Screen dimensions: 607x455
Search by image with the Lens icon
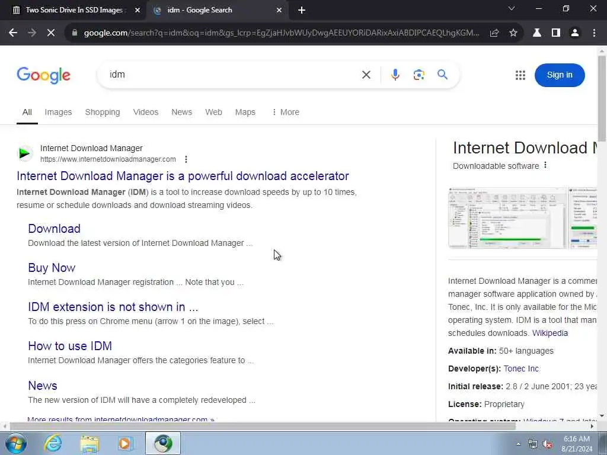tap(419, 75)
